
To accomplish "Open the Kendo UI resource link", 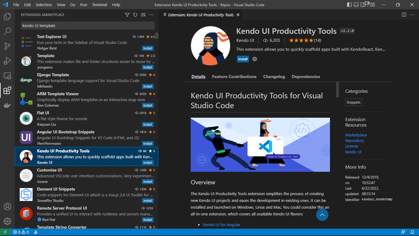I will point(353,152).
